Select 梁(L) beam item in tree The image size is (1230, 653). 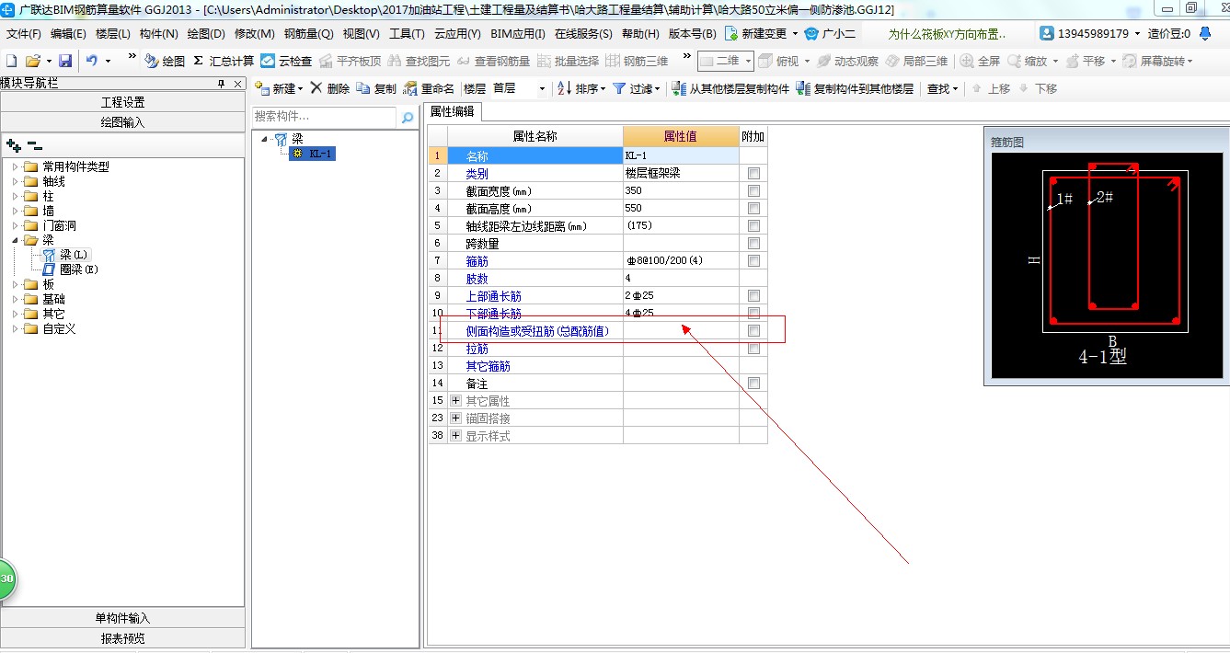[x=68, y=255]
